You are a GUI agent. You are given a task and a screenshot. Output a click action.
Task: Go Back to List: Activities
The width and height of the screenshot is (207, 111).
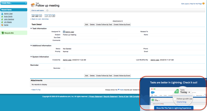coord(40,19)
